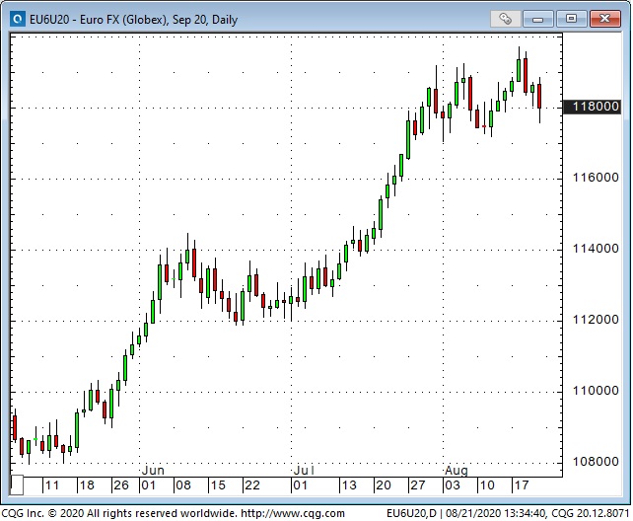
Task: Click the CQG chart icon in title bar
Action: [x=18, y=19]
